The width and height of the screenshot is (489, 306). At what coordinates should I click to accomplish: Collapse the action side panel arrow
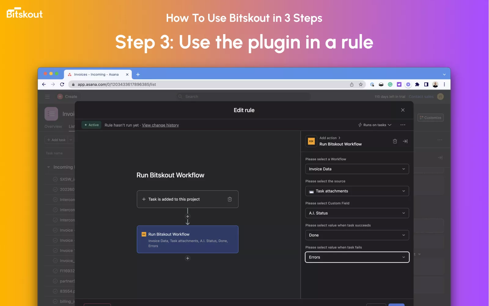pos(405,141)
